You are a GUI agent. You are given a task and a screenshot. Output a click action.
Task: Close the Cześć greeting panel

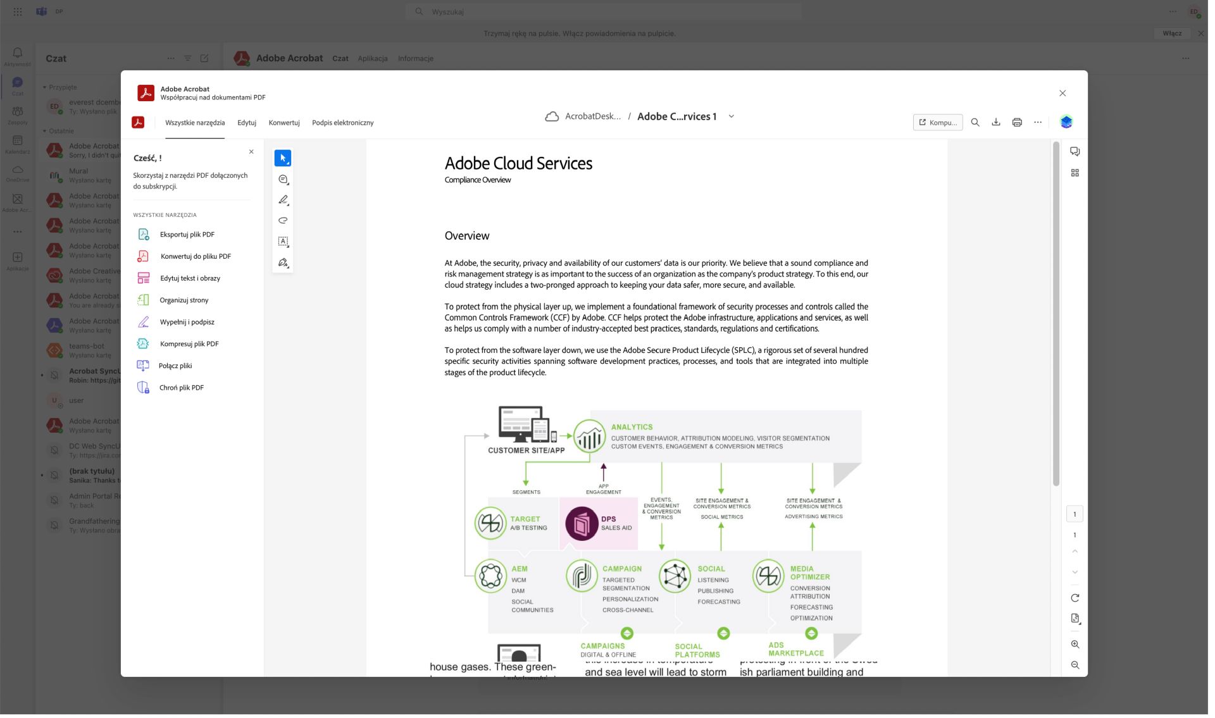(252, 152)
